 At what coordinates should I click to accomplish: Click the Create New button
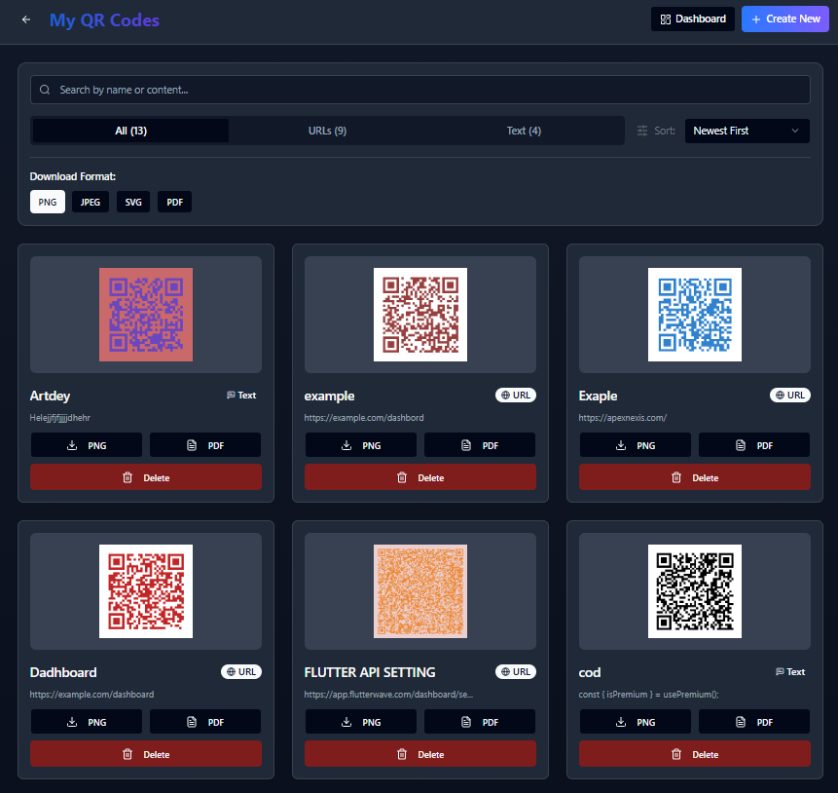(784, 19)
